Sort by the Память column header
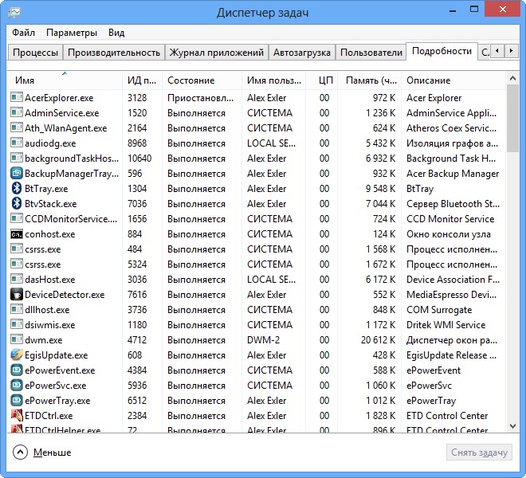526x478 pixels. tap(370, 80)
